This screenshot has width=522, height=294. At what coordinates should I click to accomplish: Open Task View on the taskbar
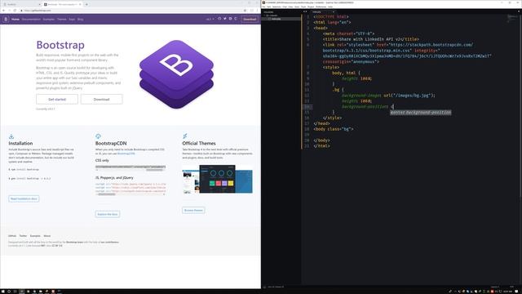pyautogui.click(x=15, y=292)
